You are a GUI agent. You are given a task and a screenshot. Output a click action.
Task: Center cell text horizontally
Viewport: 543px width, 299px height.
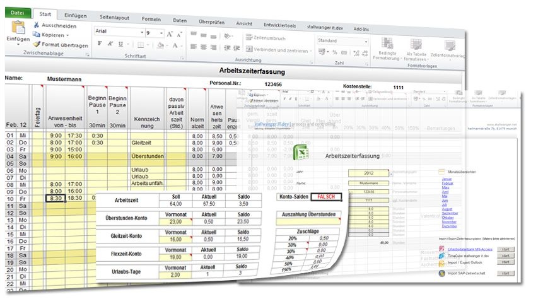[x=204, y=47]
